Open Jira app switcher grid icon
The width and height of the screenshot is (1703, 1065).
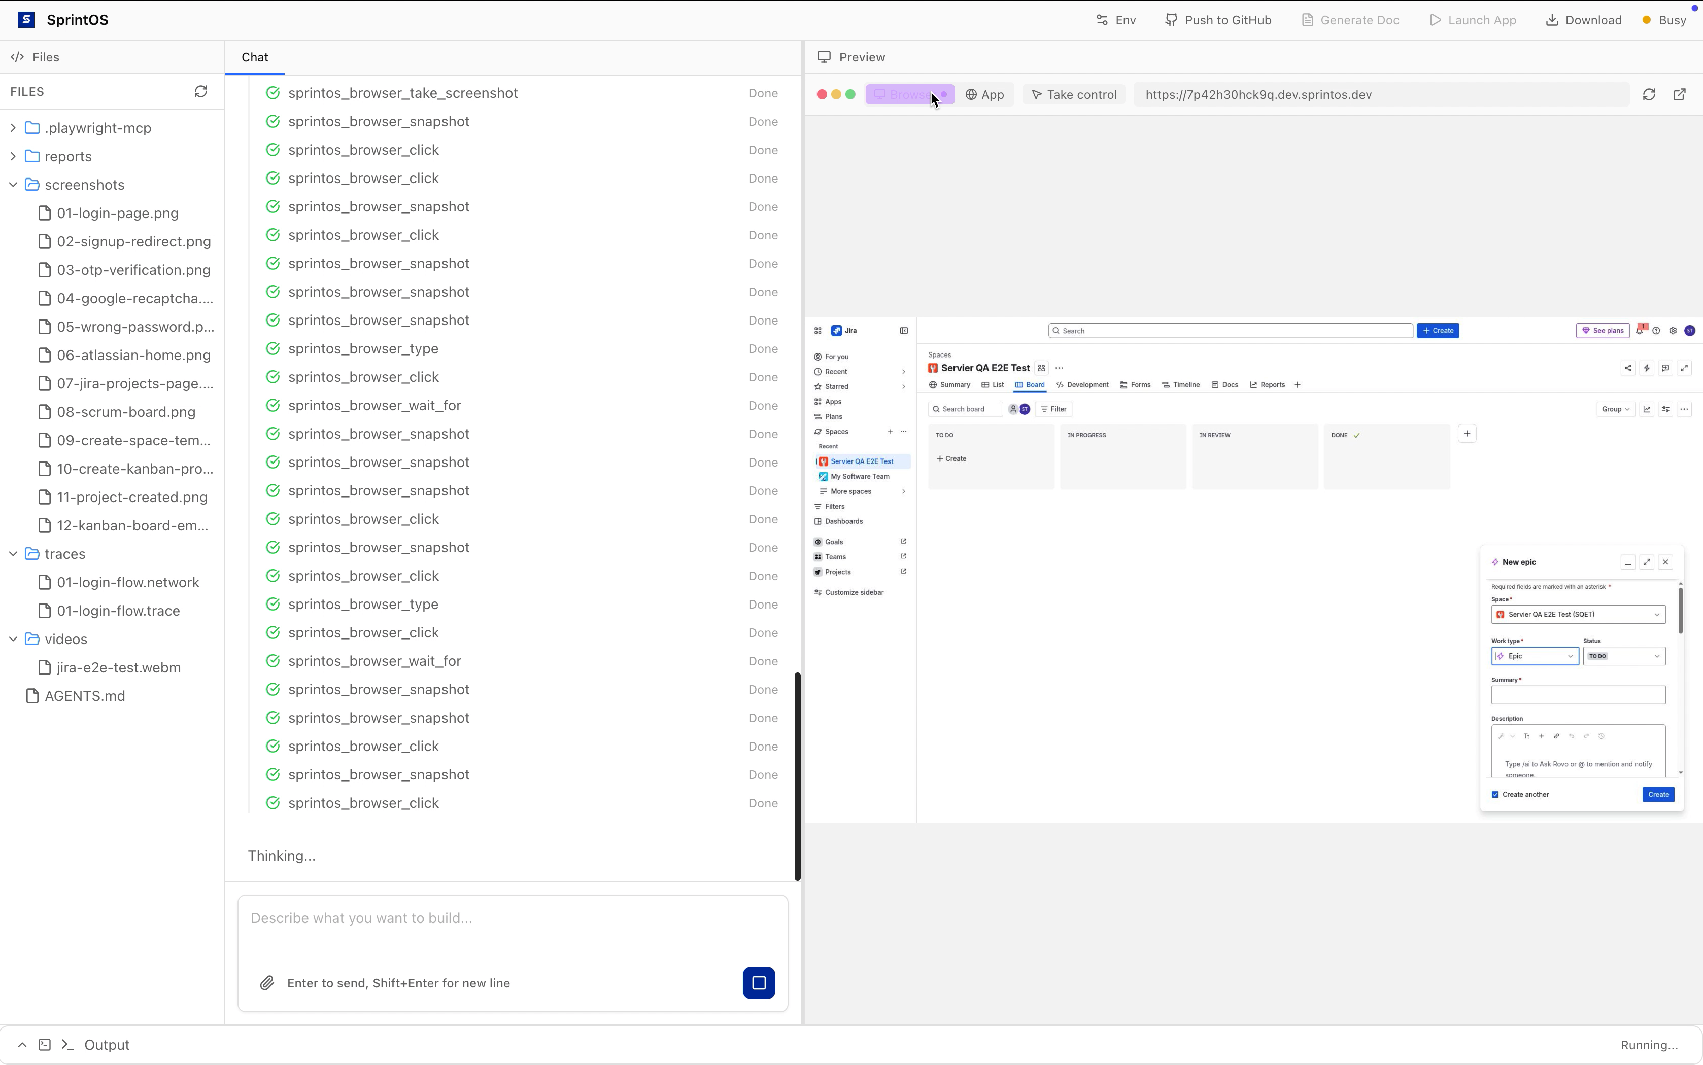click(x=818, y=330)
